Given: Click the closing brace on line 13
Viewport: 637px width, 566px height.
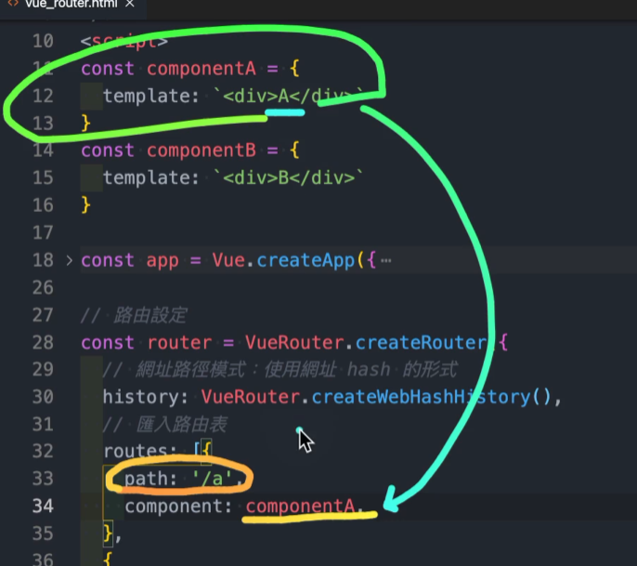Looking at the screenshot, I should (85, 123).
